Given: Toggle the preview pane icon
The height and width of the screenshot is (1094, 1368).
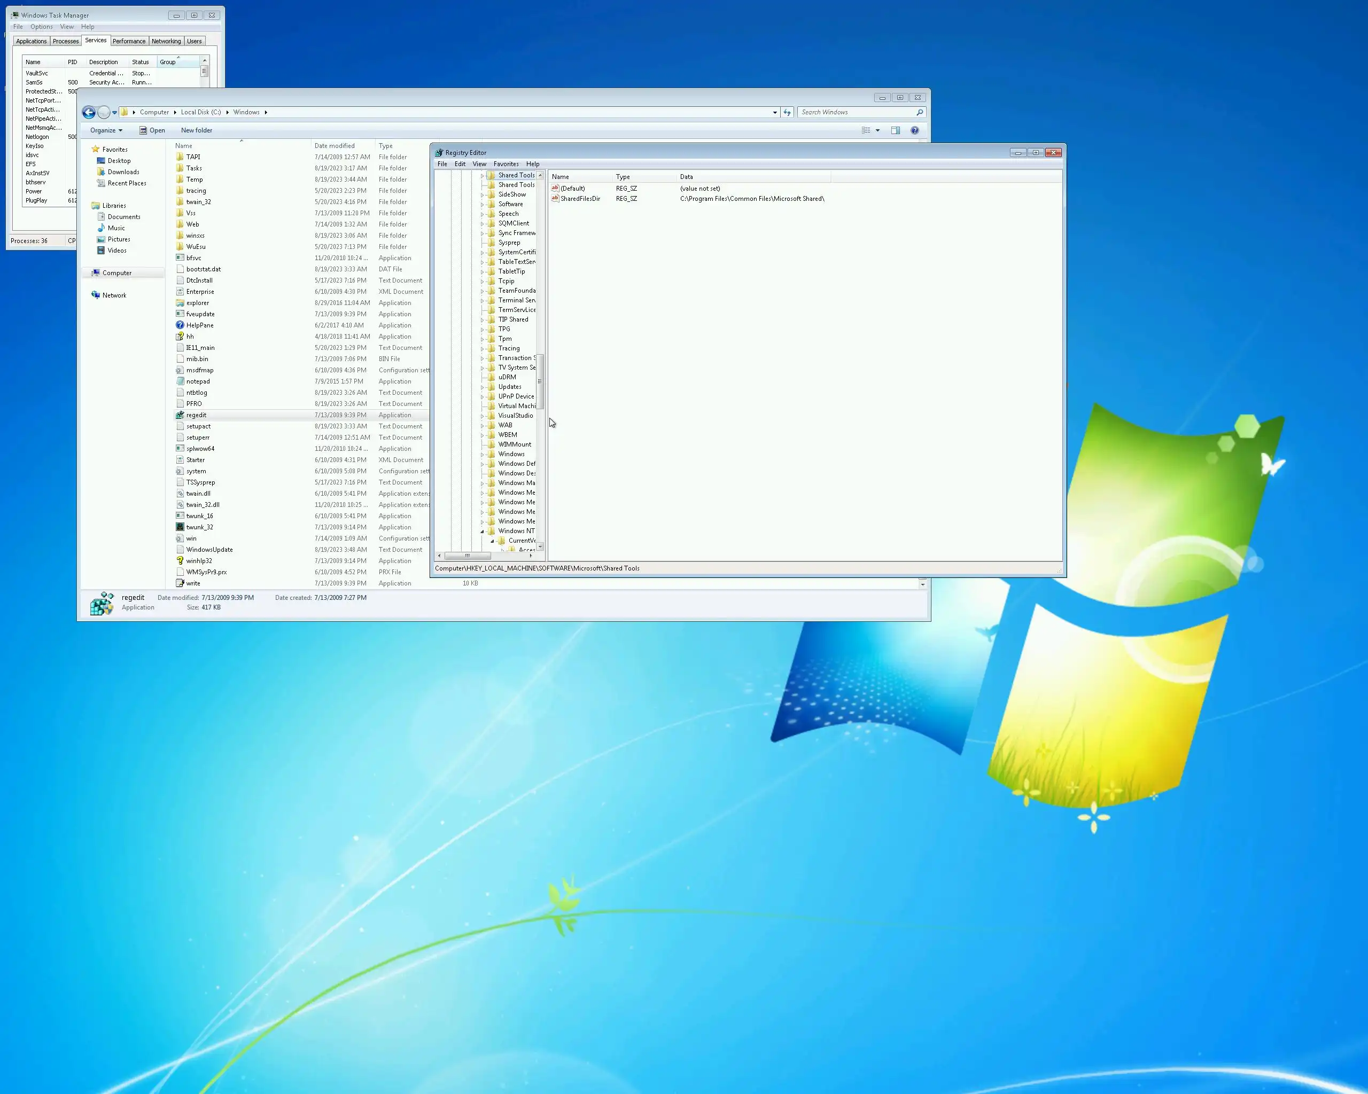Looking at the screenshot, I should coord(895,131).
